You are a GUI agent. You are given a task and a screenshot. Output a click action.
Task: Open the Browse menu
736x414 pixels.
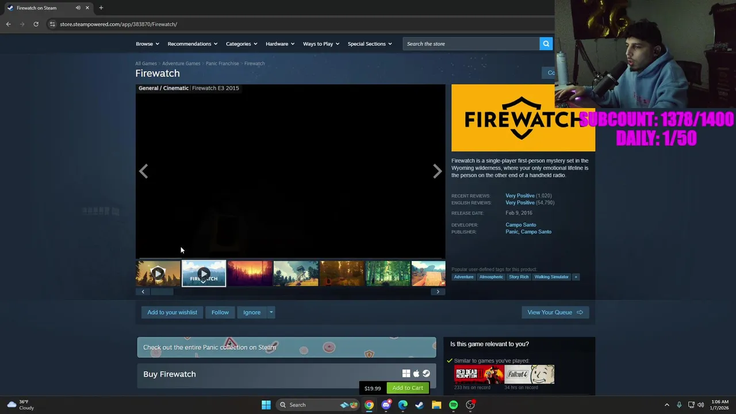point(147,44)
